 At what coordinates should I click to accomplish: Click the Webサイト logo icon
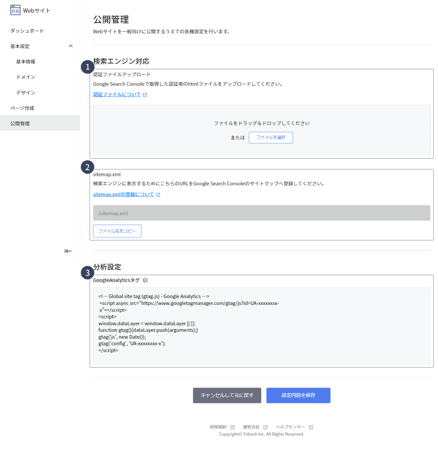pyautogui.click(x=15, y=10)
